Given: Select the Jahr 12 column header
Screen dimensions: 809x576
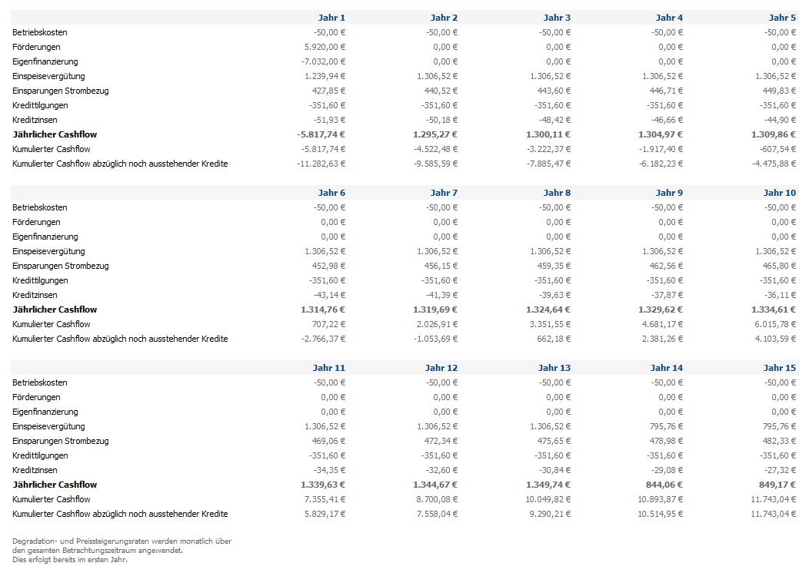Looking at the screenshot, I should [x=441, y=368].
